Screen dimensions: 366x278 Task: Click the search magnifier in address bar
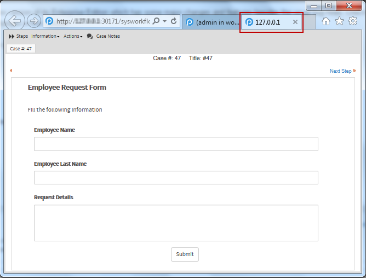click(156, 21)
